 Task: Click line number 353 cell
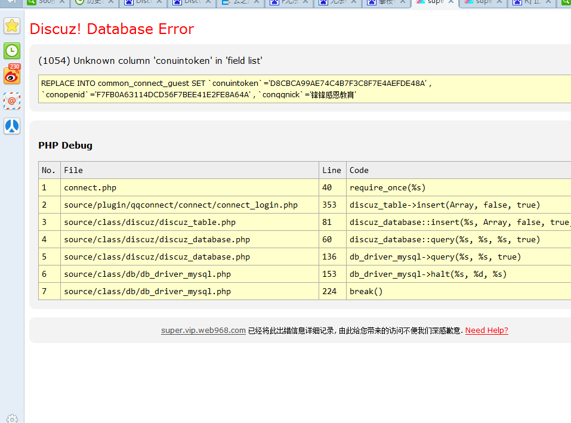(x=332, y=205)
